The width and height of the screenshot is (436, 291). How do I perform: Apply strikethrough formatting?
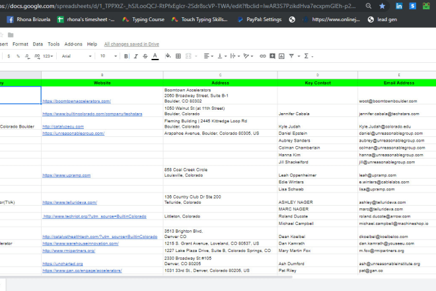click(x=145, y=56)
